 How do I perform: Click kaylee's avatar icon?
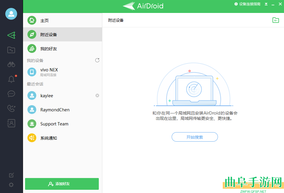[32, 95]
